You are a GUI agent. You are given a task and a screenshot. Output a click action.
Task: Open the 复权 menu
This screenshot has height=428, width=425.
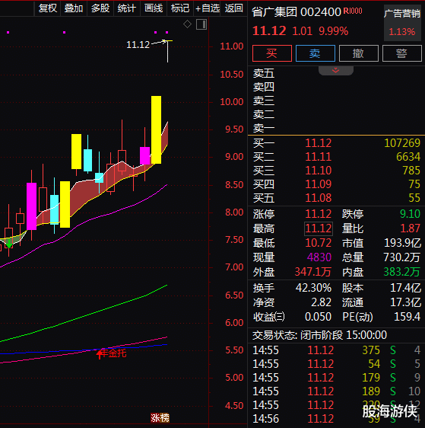tap(48, 8)
